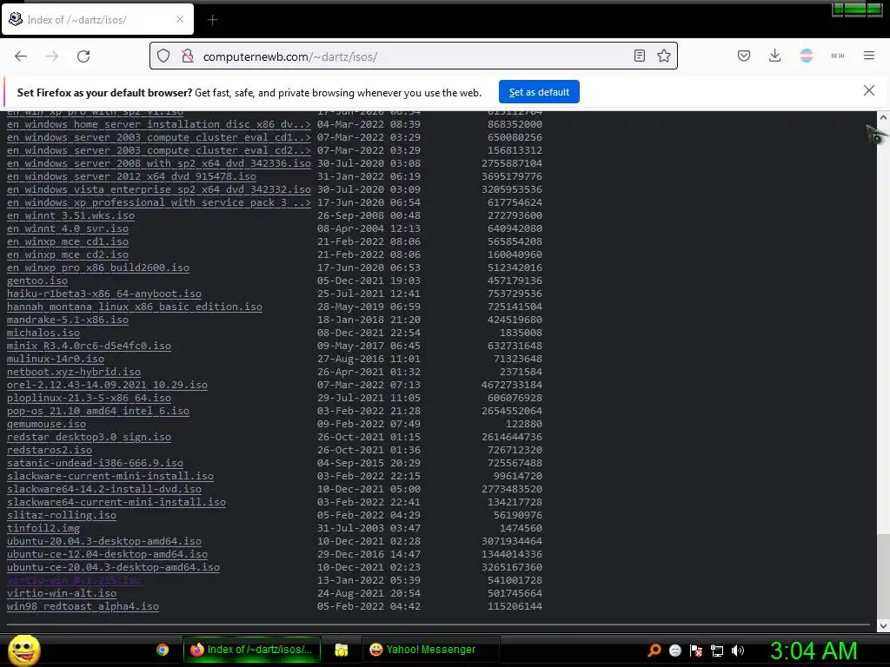Download slitaz-rolling.iso

[x=62, y=516]
